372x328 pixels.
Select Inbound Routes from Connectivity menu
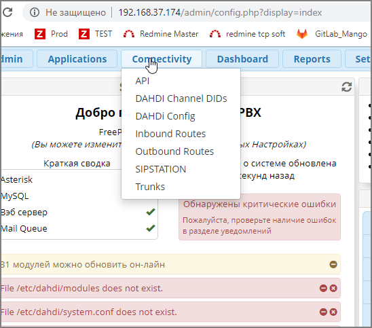pyautogui.click(x=170, y=134)
